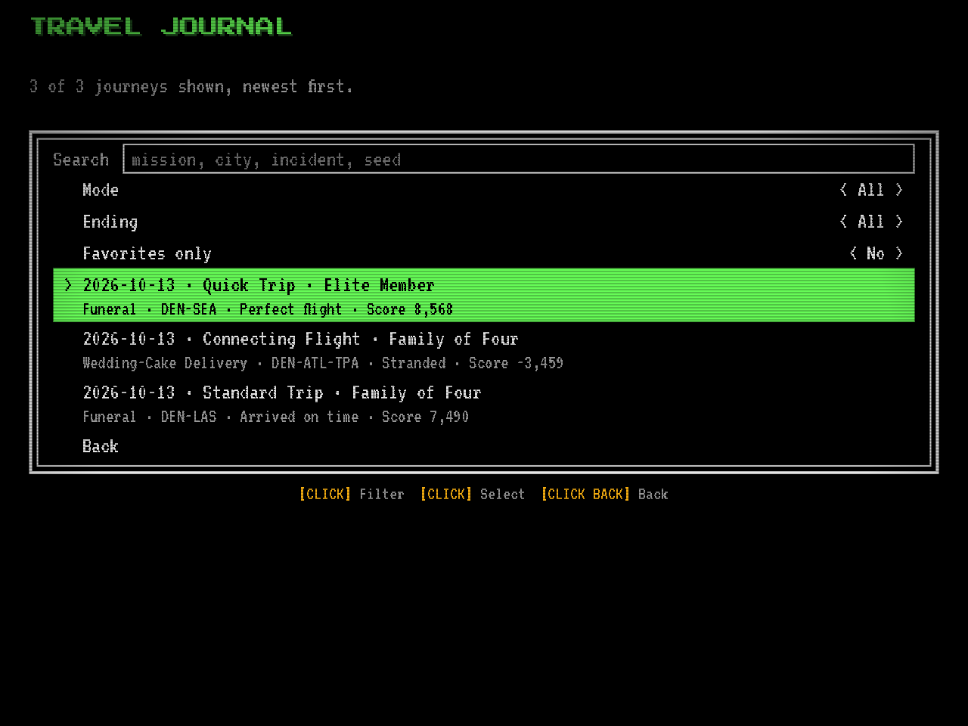The width and height of the screenshot is (968, 726).
Task: Cycle Ending filter to next option
Action: [x=899, y=222]
